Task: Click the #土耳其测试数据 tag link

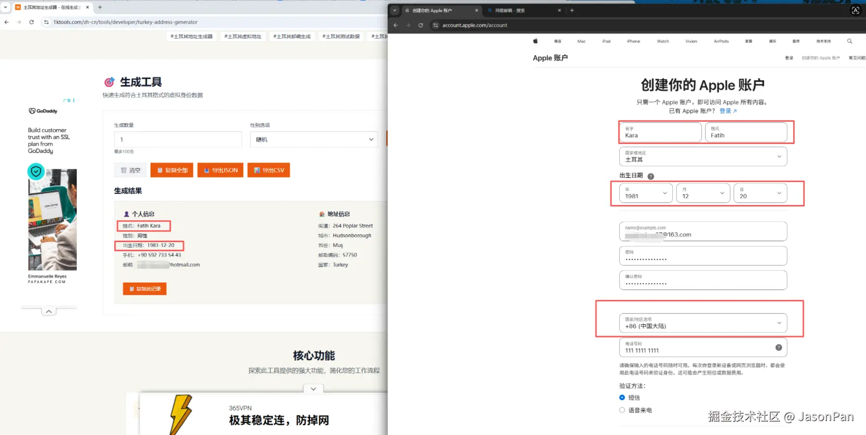Action: pos(341,36)
